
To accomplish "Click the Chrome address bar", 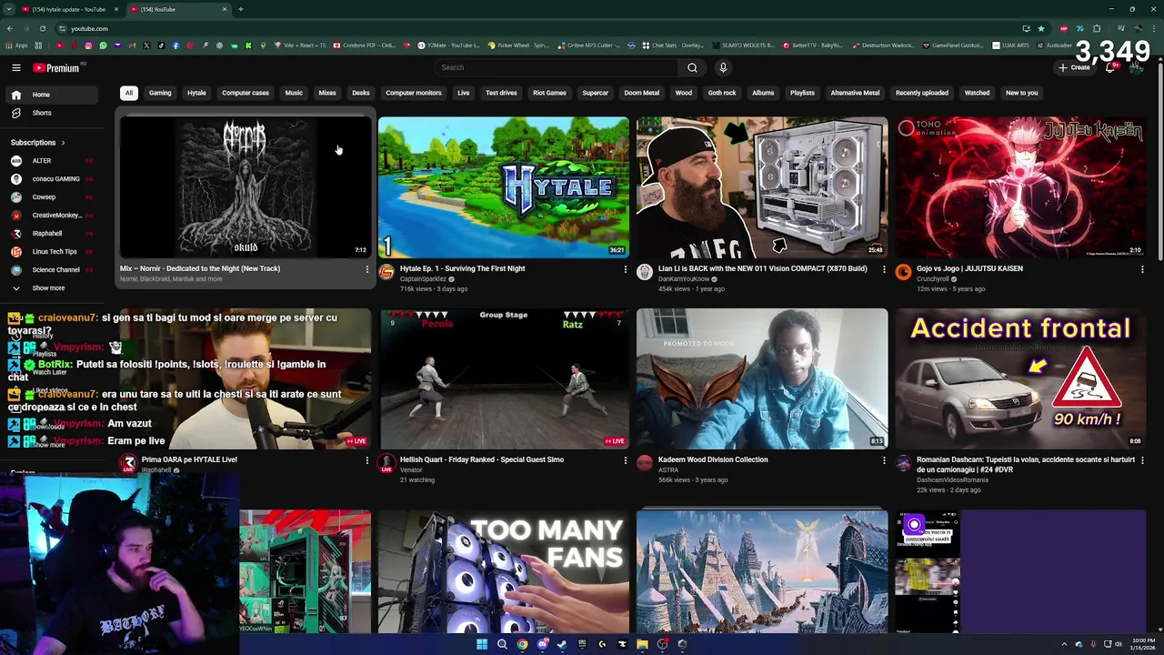I will 537,28.
